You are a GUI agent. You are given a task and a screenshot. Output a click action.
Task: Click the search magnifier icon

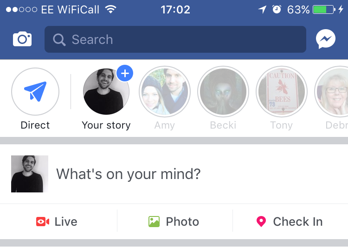pos(59,40)
